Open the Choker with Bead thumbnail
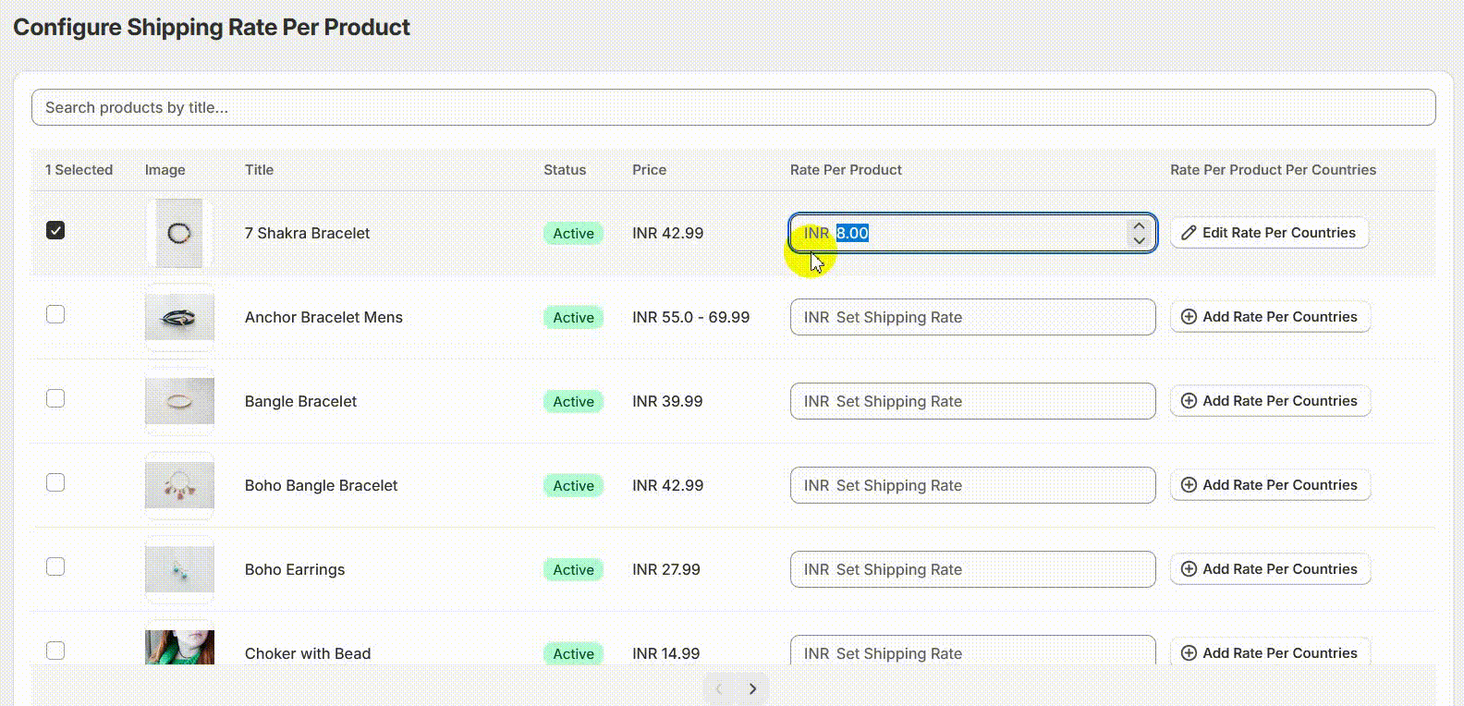Image resolution: width=1464 pixels, height=706 pixels. [179, 647]
